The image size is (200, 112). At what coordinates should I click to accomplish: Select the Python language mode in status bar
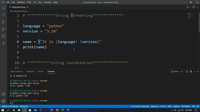coord(177,106)
